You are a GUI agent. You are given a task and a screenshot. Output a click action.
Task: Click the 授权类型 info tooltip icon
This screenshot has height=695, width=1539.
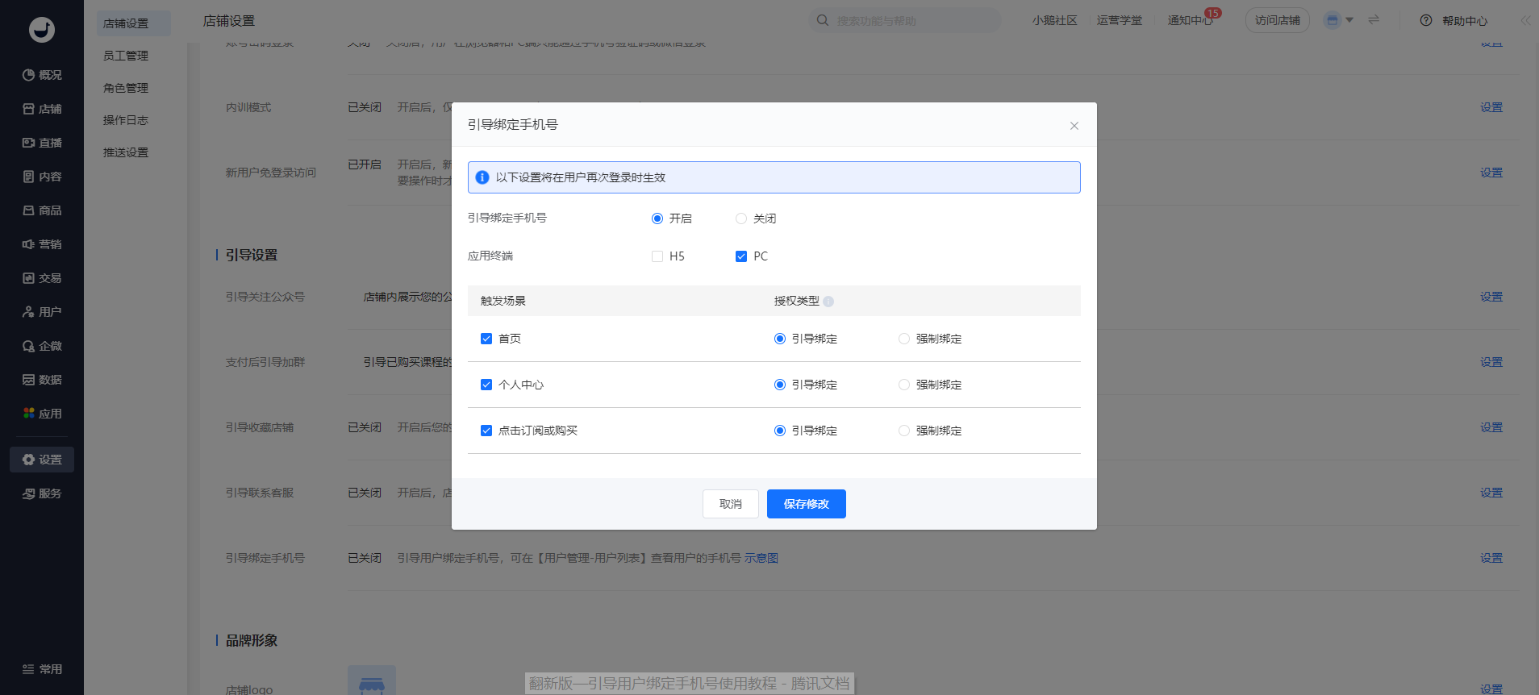click(x=828, y=302)
